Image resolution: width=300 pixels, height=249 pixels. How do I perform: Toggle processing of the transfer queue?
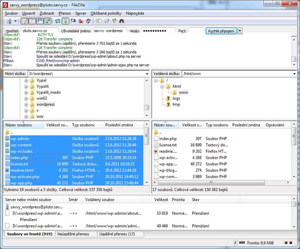click(66, 21)
